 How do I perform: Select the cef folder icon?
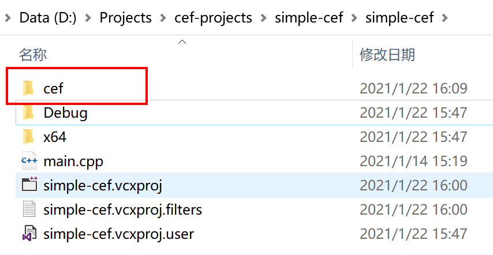point(29,88)
